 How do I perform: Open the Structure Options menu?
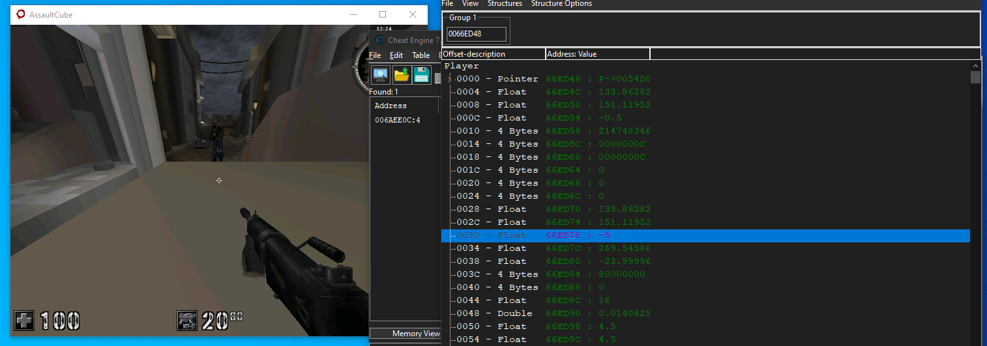click(561, 4)
